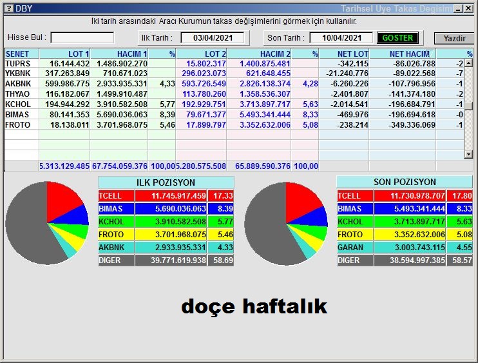Screen dimensions: 478x363
Task: Click cyan GARAN swatch in SON POZISYON
Action: (x=355, y=247)
